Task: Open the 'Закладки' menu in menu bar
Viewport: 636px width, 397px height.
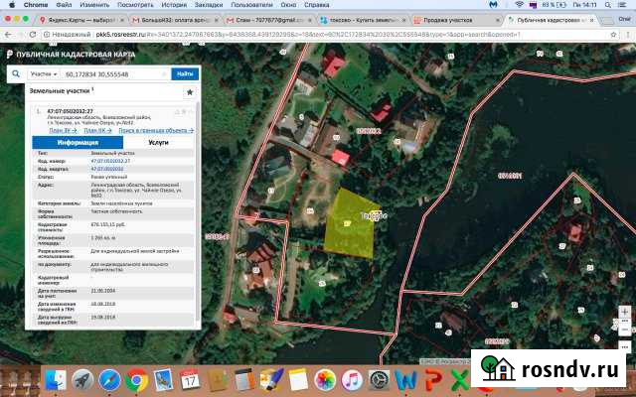Action: [x=210, y=5]
